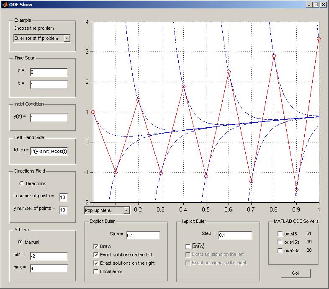The width and height of the screenshot is (329, 289).
Task: Click 'Choose the problem' label
Action: pos(33,28)
